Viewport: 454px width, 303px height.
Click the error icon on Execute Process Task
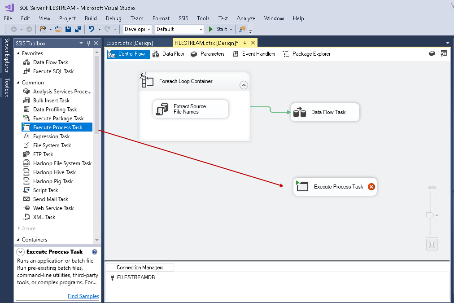click(x=371, y=187)
